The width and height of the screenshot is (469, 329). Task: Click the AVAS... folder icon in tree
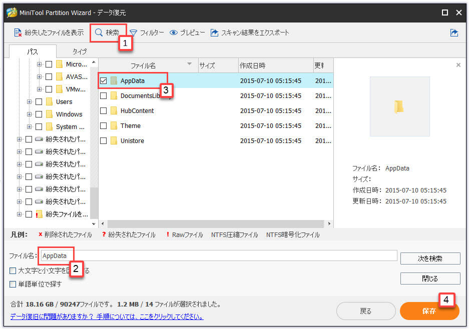point(59,77)
